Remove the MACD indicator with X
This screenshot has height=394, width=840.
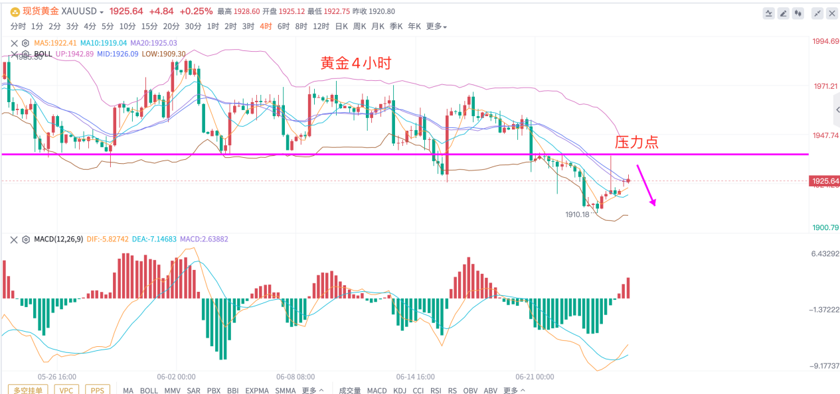point(14,239)
